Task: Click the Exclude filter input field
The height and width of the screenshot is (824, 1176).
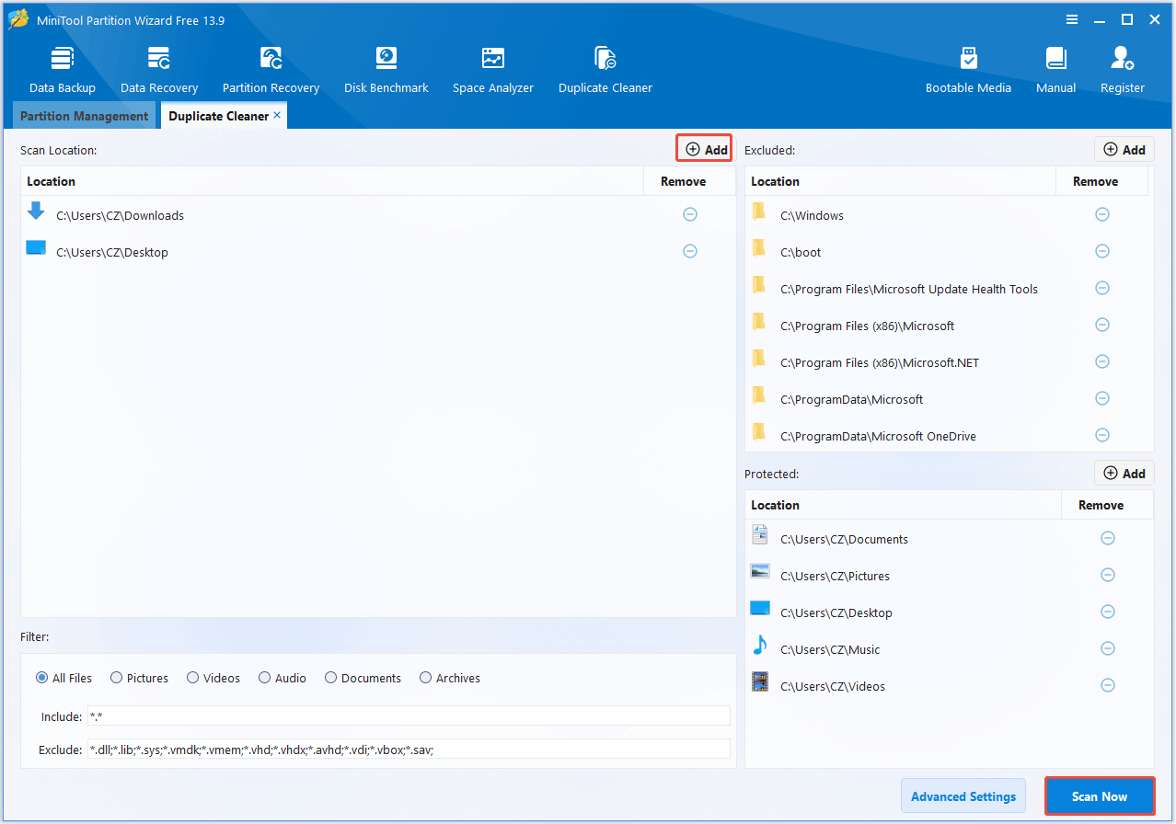Action: point(409,749)
